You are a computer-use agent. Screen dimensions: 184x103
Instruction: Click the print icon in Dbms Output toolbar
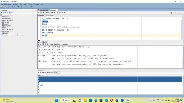point(45,72)
